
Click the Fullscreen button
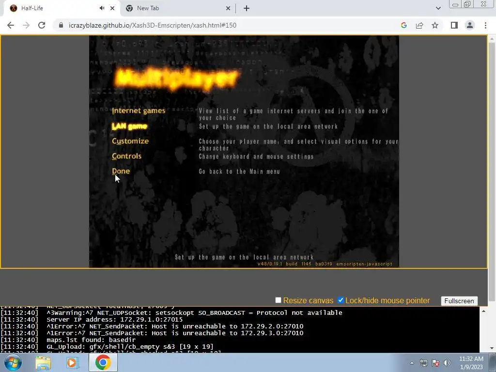pos(459,301)
